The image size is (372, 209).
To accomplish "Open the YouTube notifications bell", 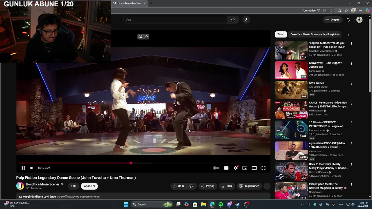I will pos(348,20).
